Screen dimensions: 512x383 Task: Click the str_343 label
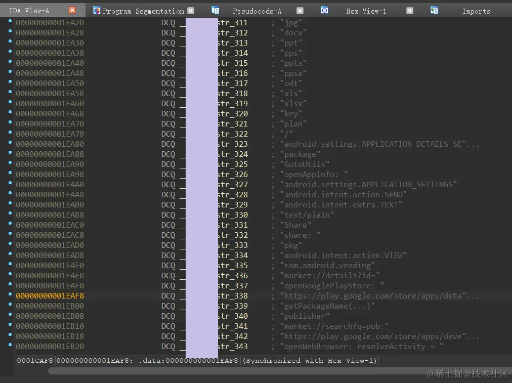point(233,347)
